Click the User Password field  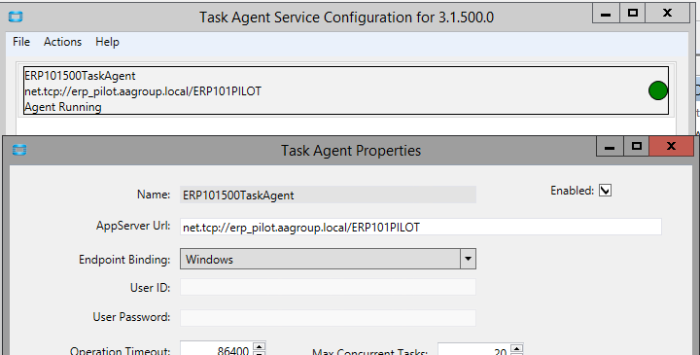328,317
